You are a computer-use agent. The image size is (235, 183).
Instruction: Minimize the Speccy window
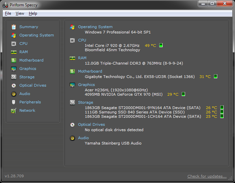click(203, 3)
